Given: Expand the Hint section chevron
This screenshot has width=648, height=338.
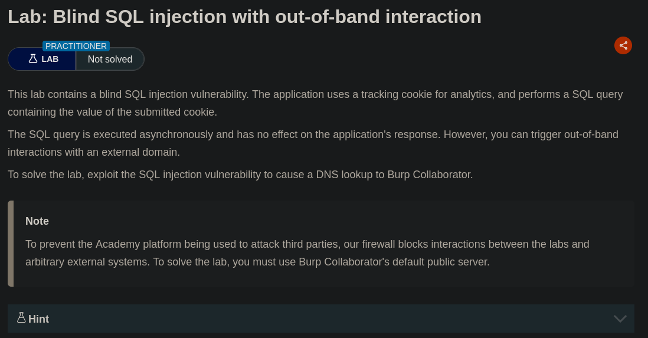Looking at the screenshot, I should pos(620,319).
